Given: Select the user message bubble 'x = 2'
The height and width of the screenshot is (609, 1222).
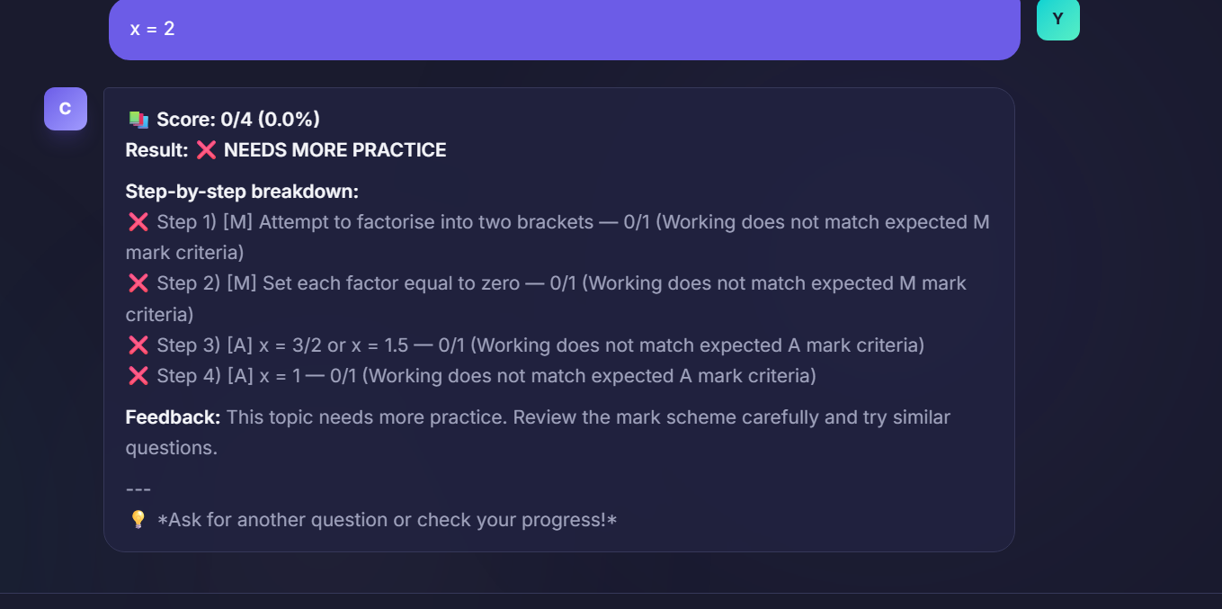Looking at the screenshot, I should click(565, 29).
